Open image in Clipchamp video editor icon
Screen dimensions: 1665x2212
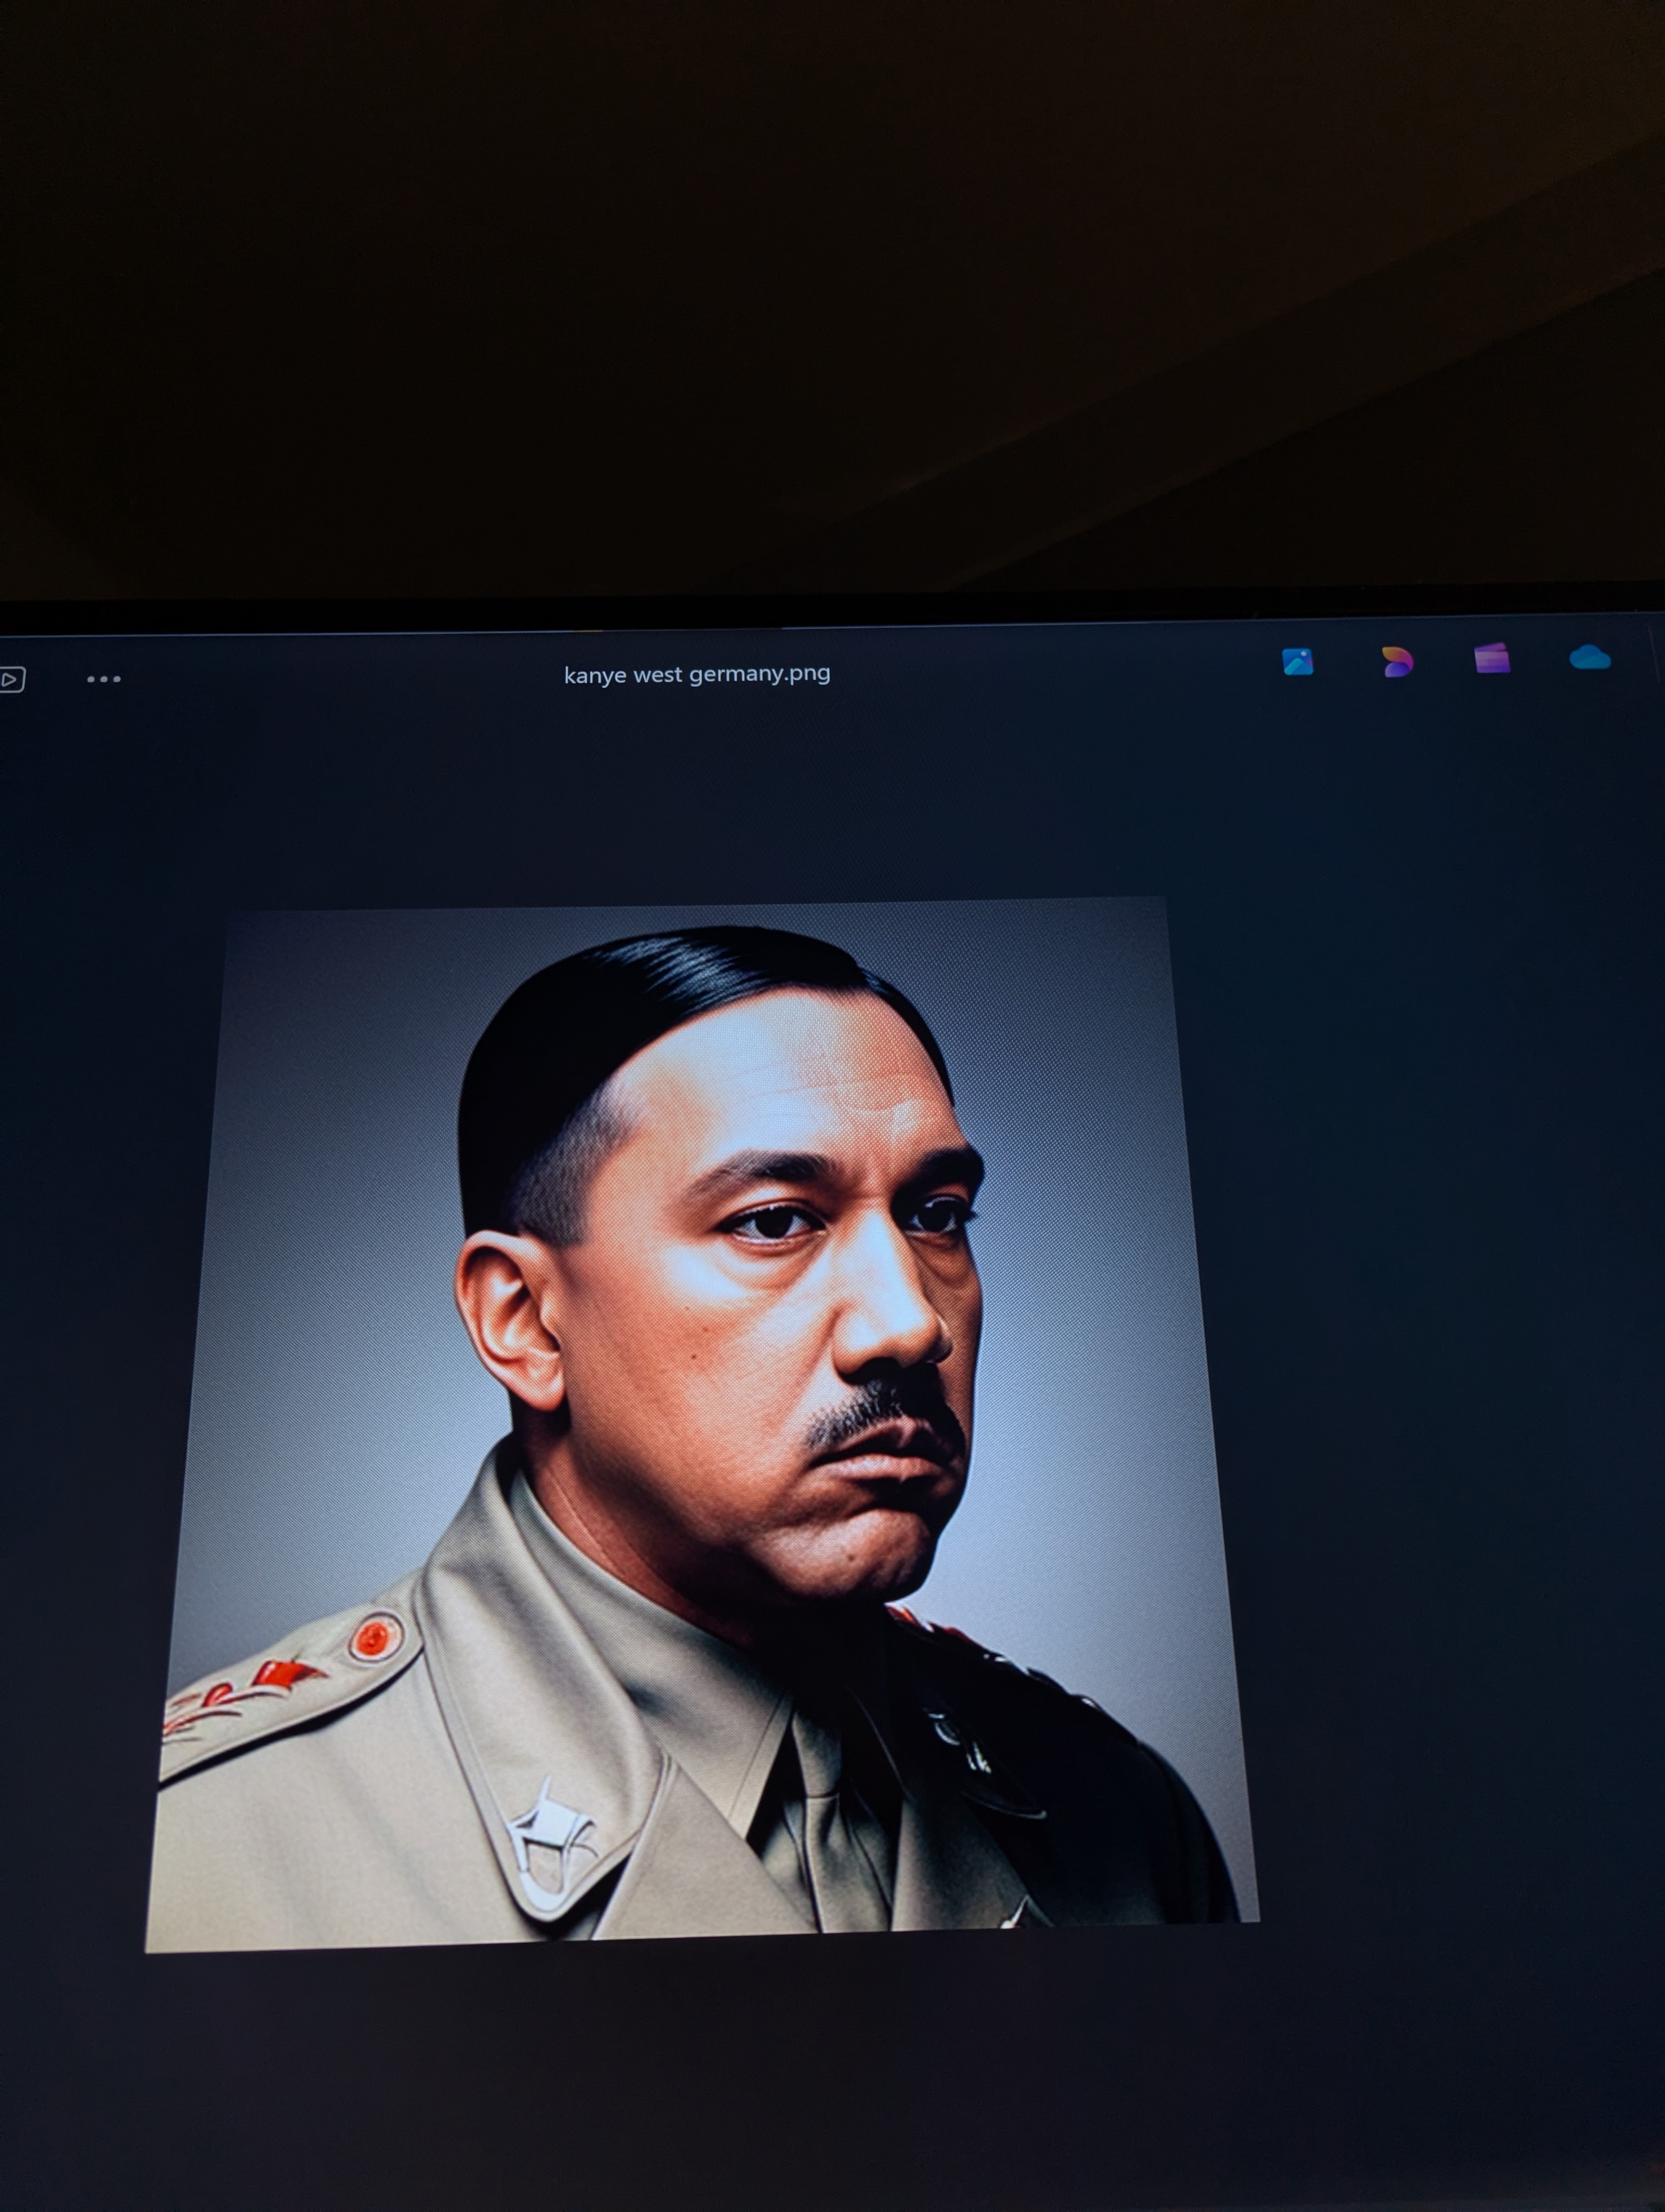(x=1492, y=659)
